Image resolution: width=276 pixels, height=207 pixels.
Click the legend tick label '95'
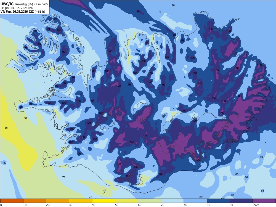pos(232,205)
